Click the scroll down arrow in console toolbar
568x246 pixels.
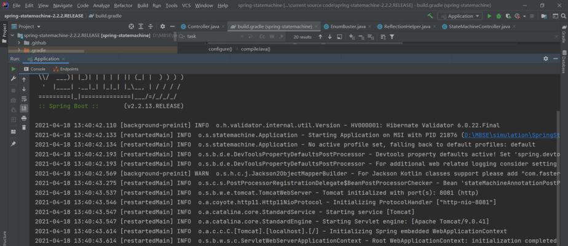(x=24, y=89)
